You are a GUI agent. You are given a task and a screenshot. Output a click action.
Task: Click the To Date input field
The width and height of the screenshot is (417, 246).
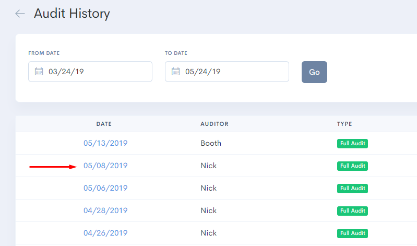coord(233,72)
